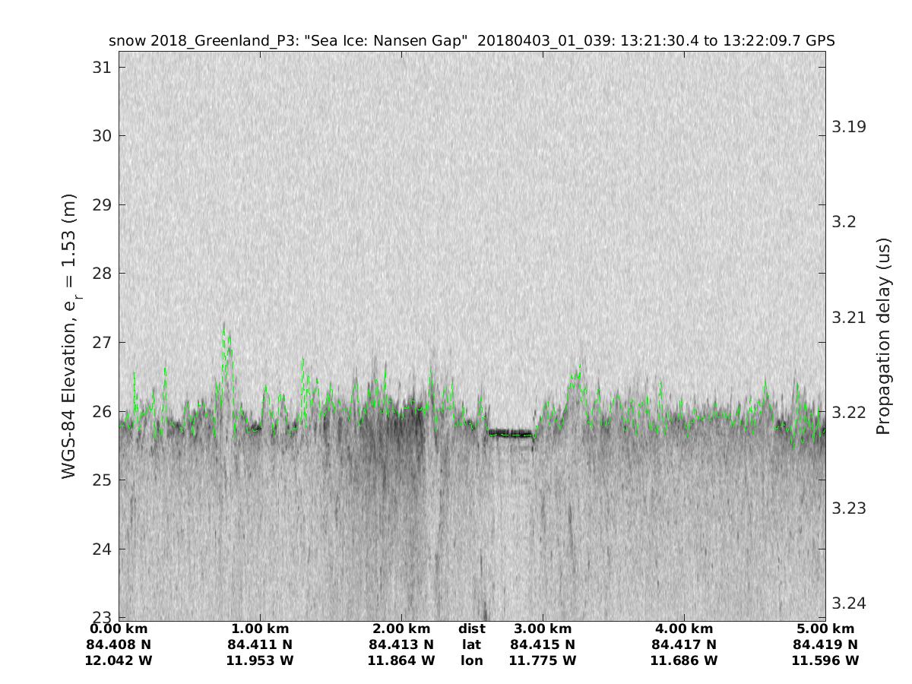The width and height of the screenshot is (912, 684).
Task: Click the "0.00 km" distance label
Action: (119, 629)
